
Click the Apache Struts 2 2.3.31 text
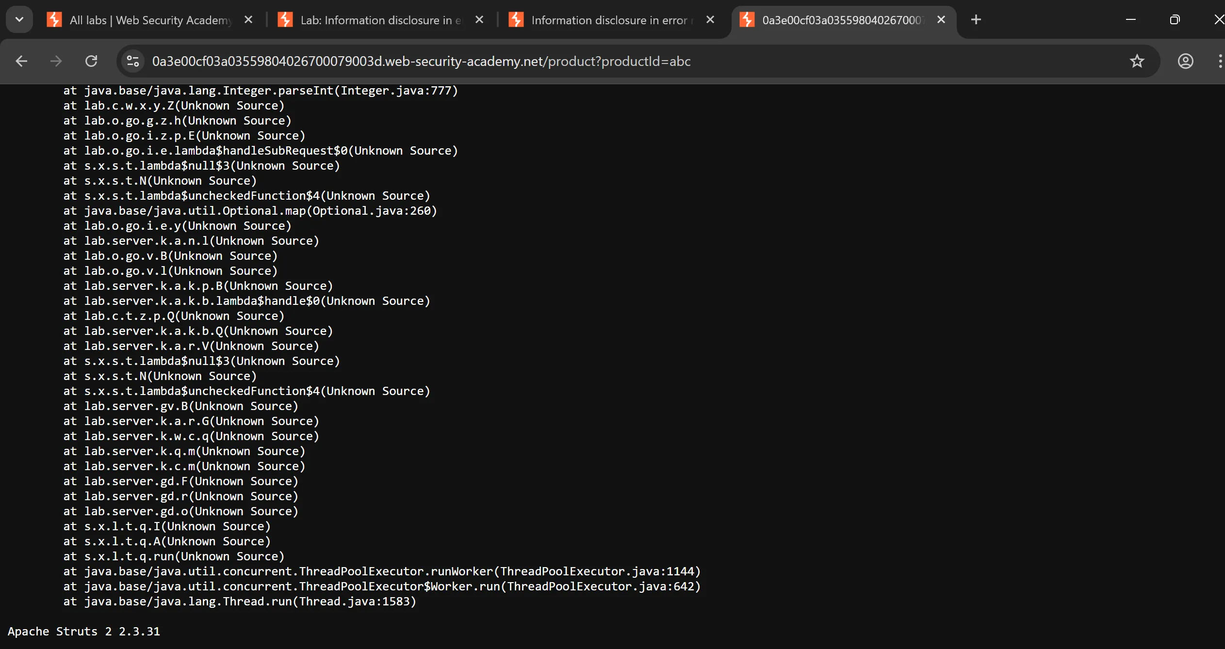[83, 632]
